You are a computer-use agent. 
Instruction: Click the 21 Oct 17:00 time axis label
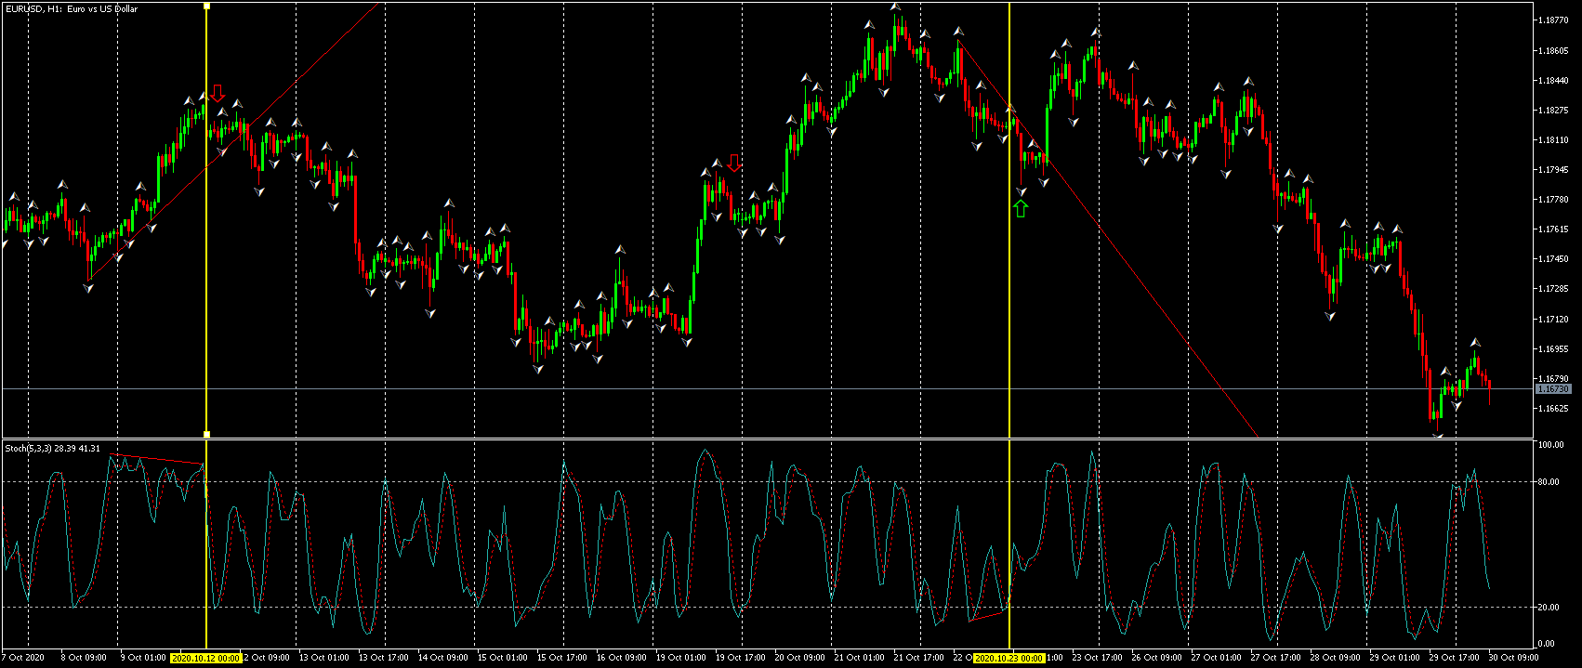click(918, 658)
